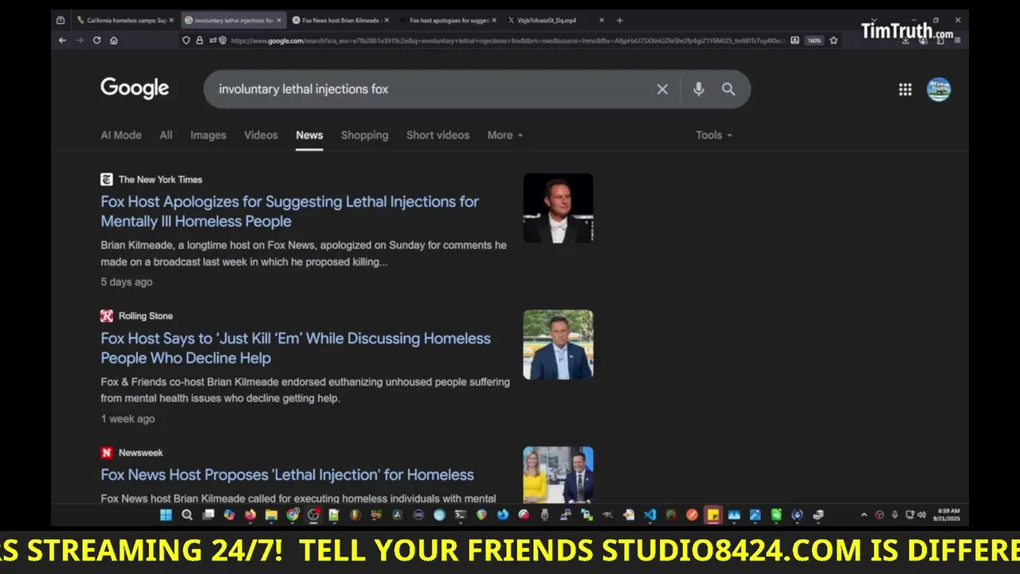Viewport: 1020px width, 574px height.
Task: Bookmark this page with star icon
Action: 834,40
